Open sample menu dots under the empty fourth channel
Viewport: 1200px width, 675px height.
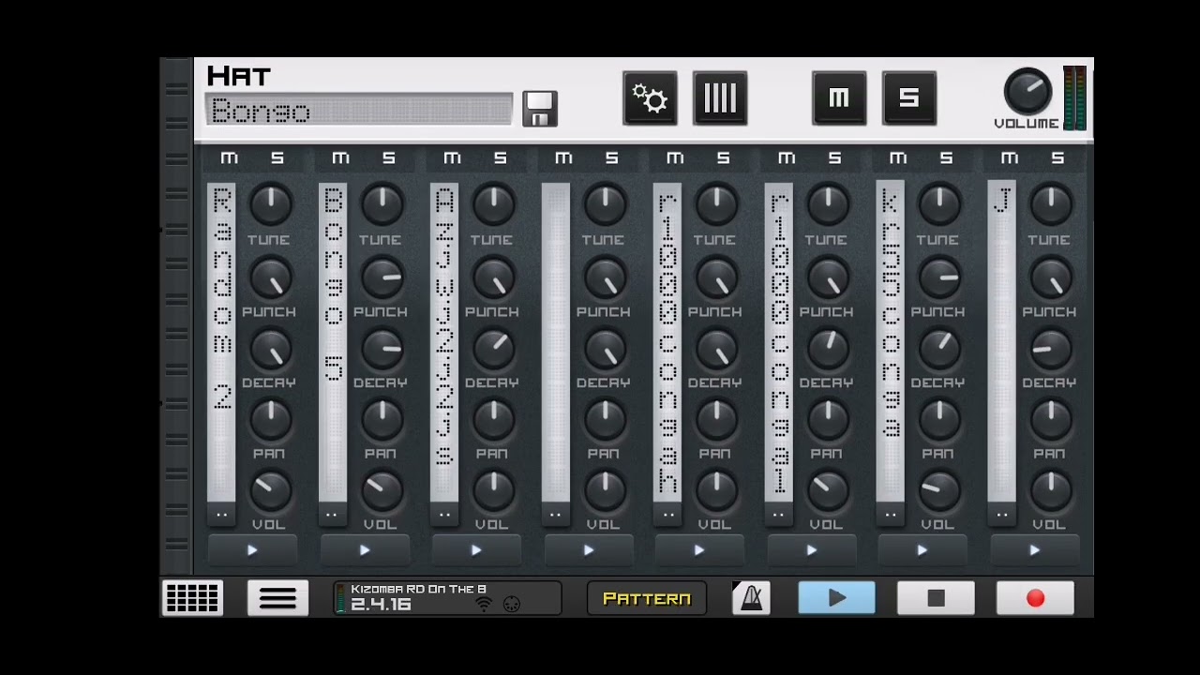pos(555,514)
